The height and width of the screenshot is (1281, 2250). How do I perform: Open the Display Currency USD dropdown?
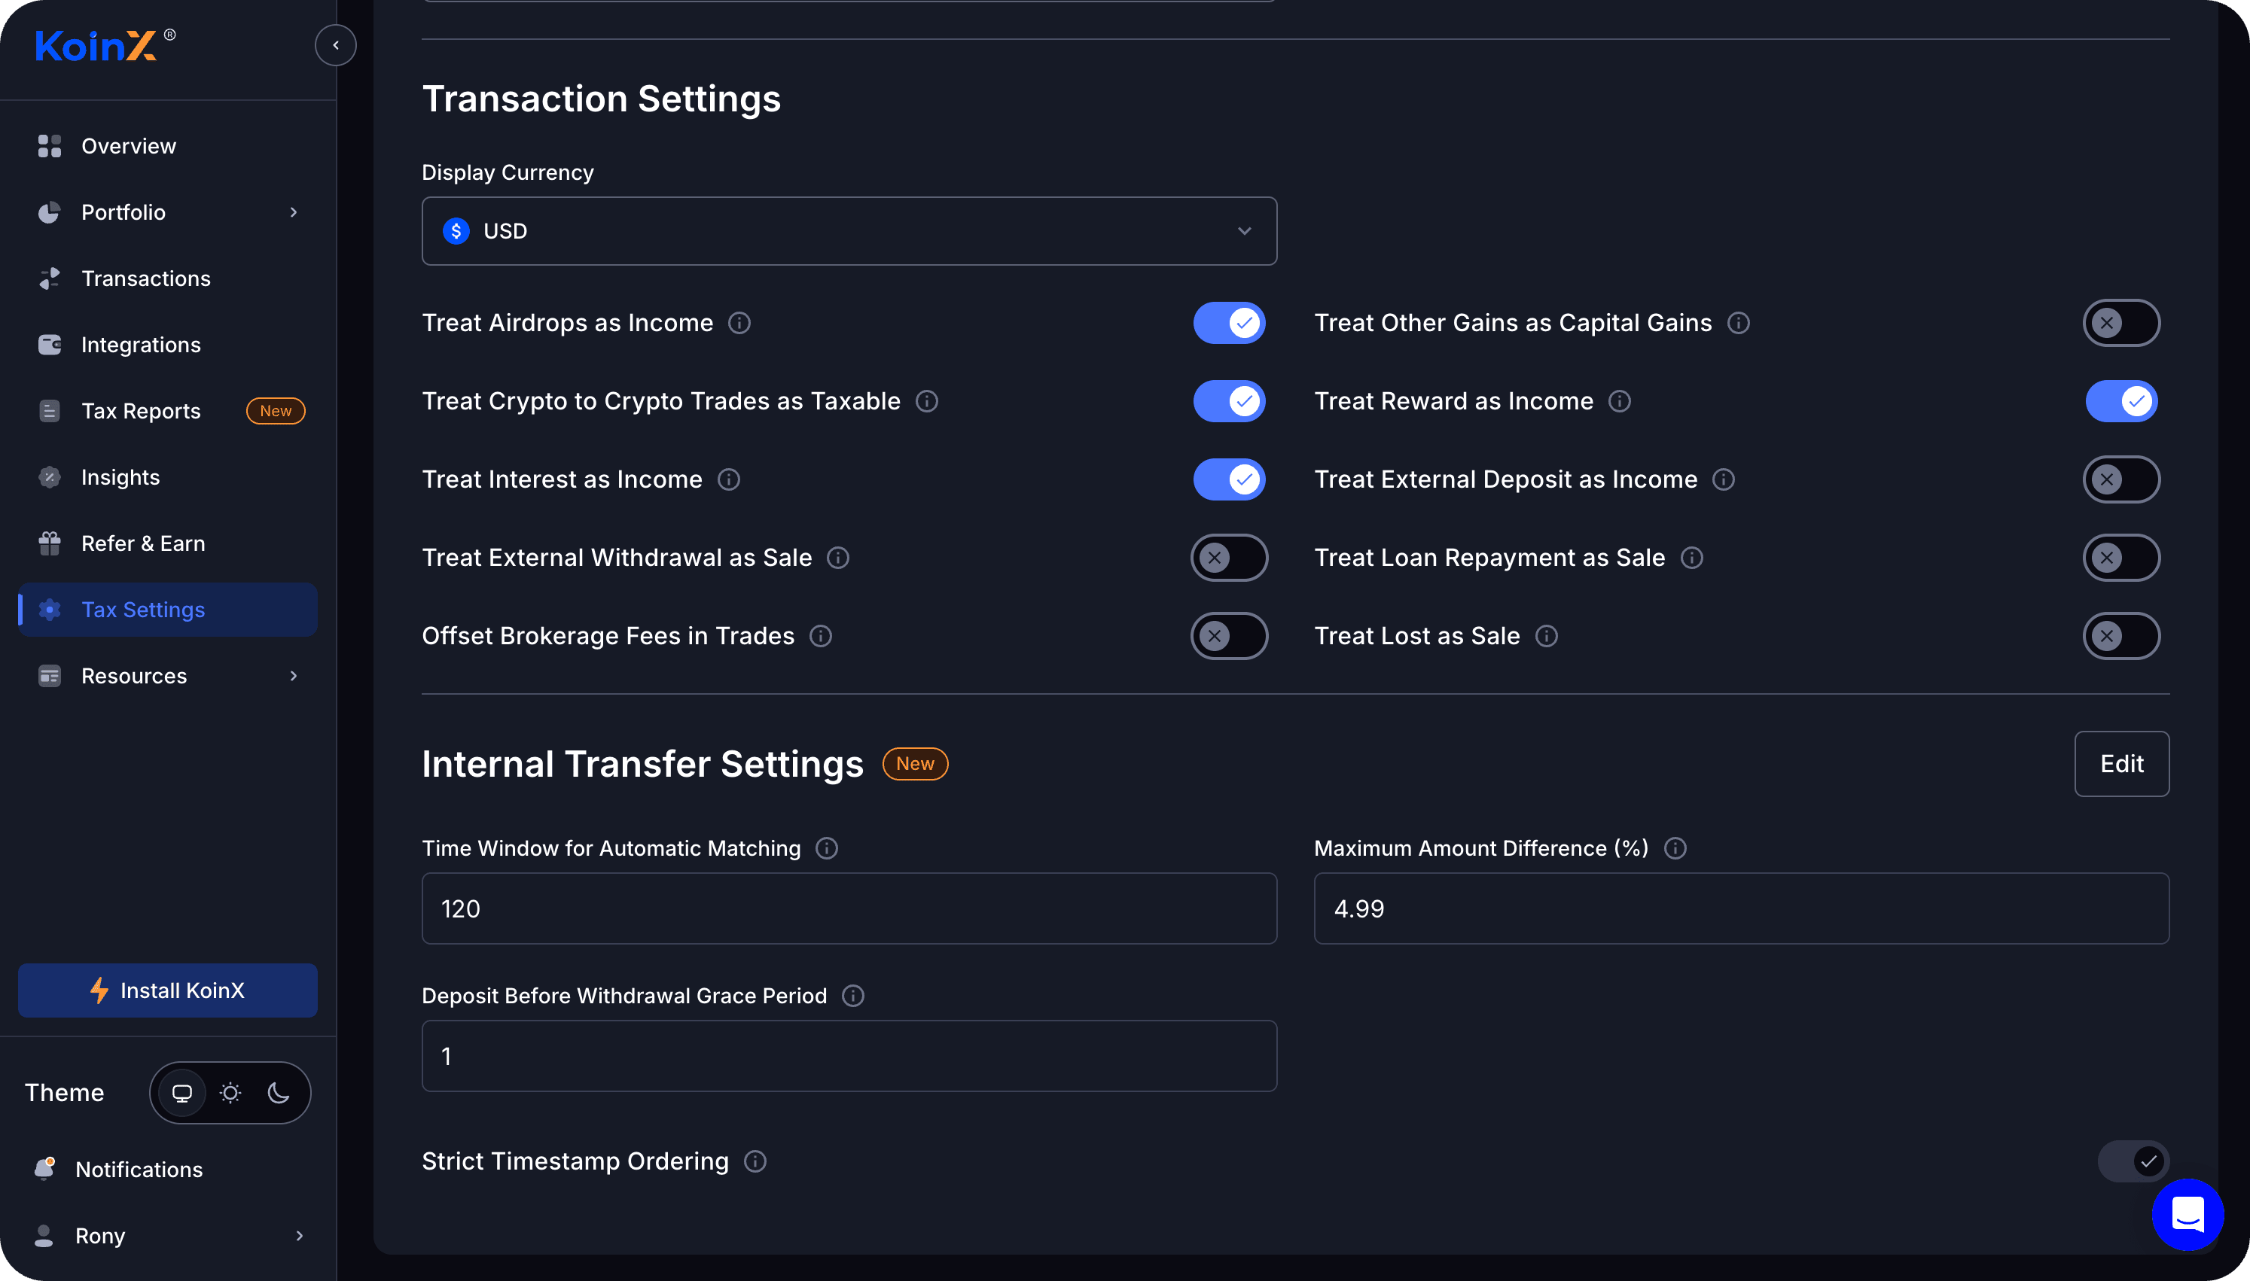tap(849, 231)
